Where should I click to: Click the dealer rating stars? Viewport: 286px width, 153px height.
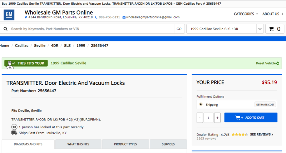click(240, 134)
